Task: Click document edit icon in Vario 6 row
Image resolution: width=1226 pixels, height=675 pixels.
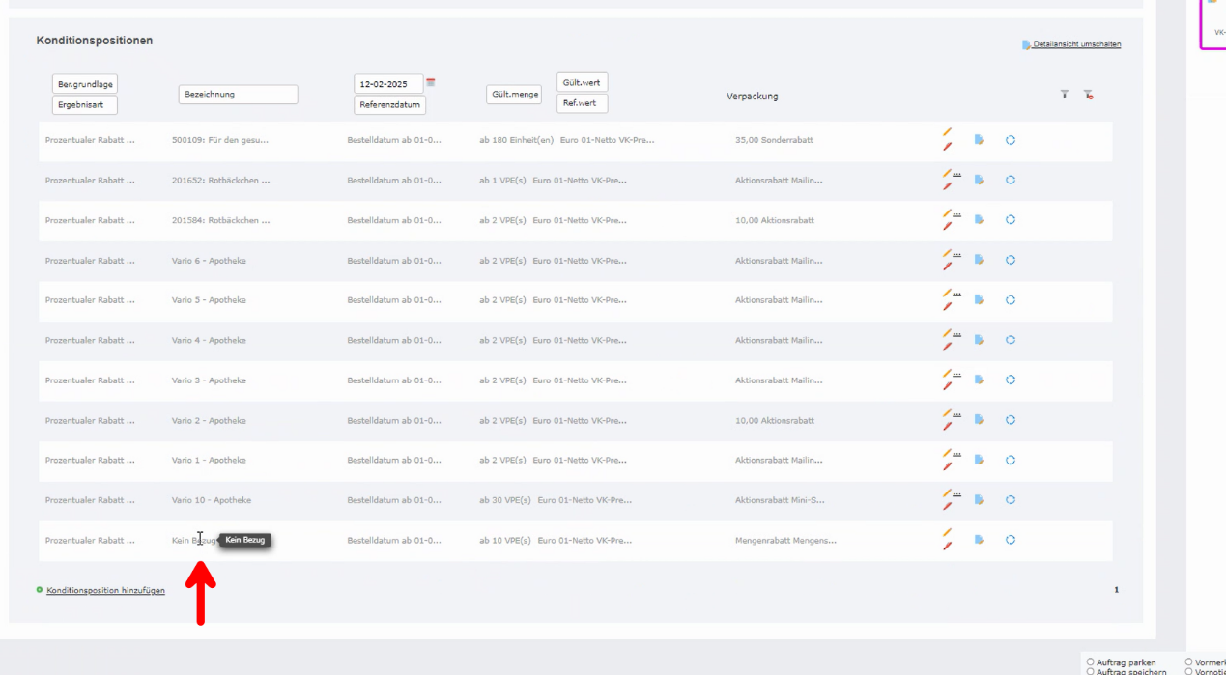Action: coord(979,260)
